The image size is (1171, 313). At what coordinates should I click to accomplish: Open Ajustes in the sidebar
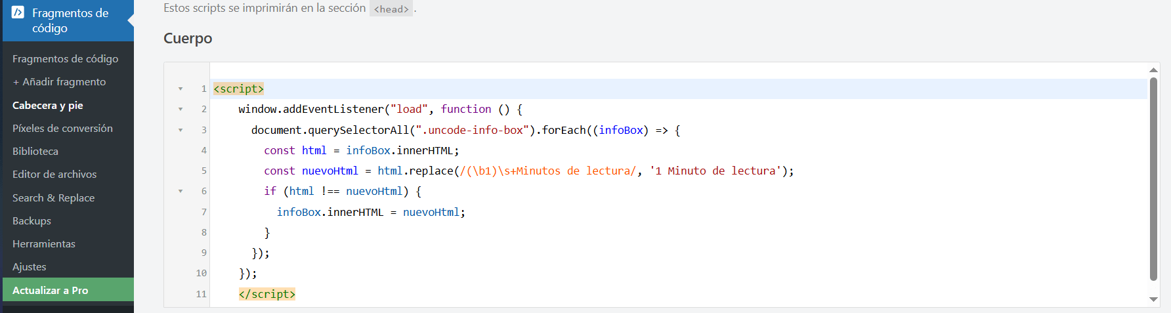point(30,266)
